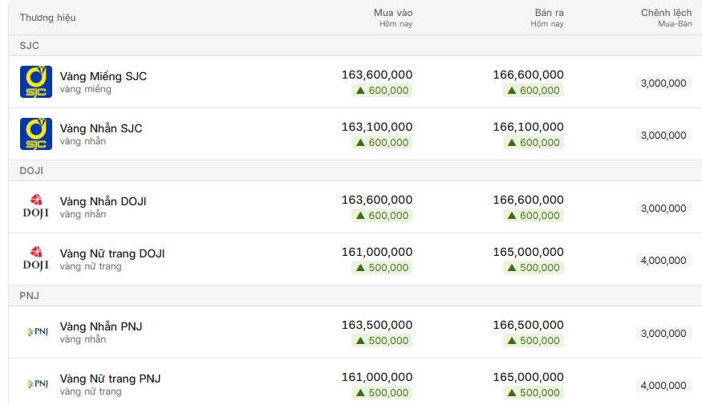
Task: Click the 600,000 sell change badge for Vàng Nhẫn SJC
Action: [x=534, y=143]
